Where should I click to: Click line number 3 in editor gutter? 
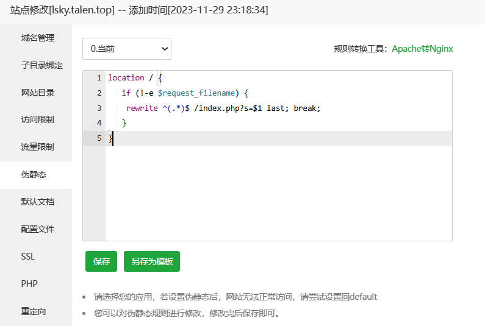coord(98,108)
